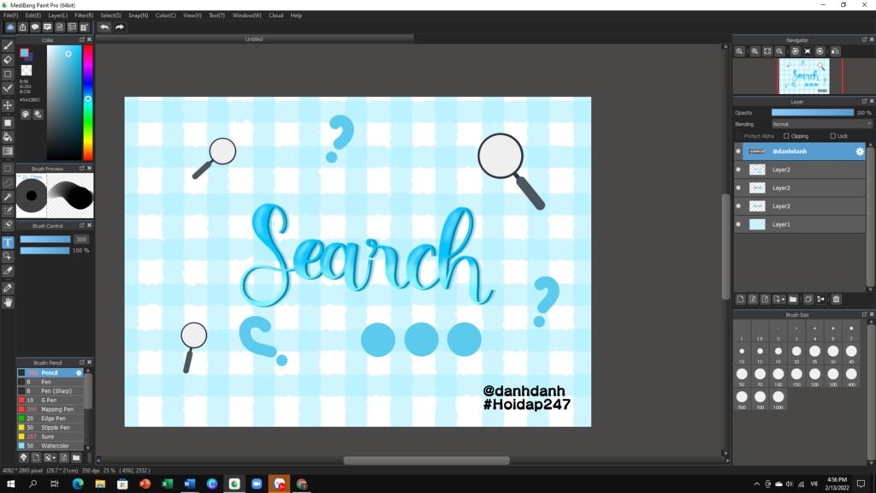Select the Eraser tool

(8, 60)
